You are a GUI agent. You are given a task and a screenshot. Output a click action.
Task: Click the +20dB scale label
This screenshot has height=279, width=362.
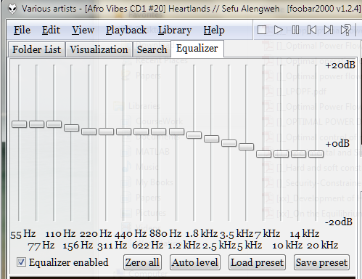tap(340, 65)
